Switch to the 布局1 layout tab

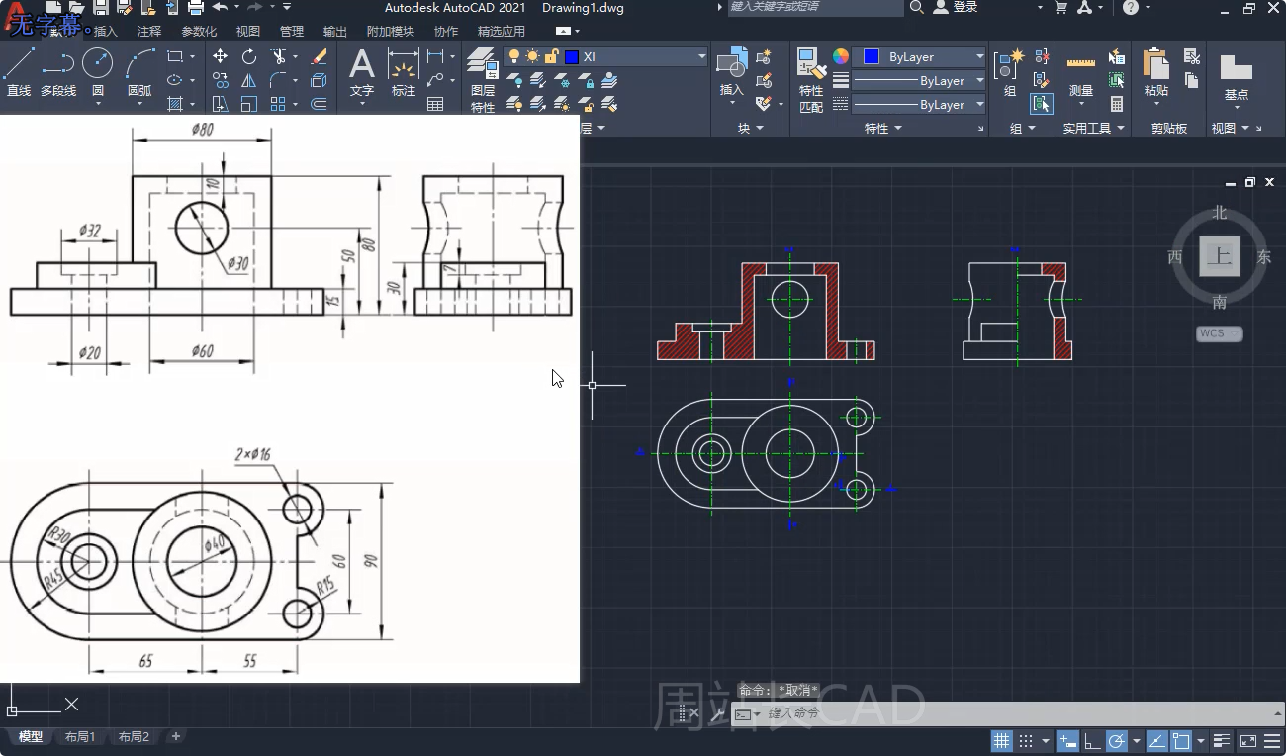point(80,737)
